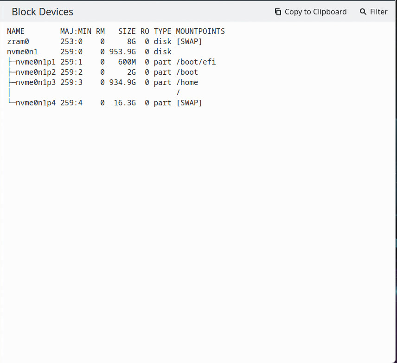397x363 pixels.
Task: Click the nvme0n1p1 partition name
Action: 35,62
